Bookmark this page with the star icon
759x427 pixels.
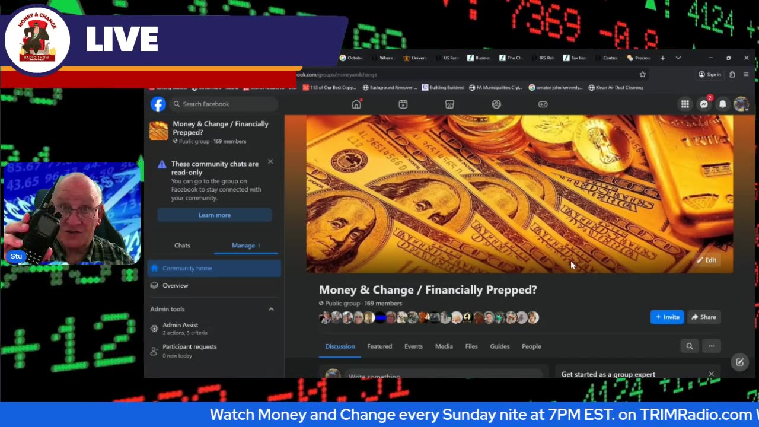click(642, 74)
